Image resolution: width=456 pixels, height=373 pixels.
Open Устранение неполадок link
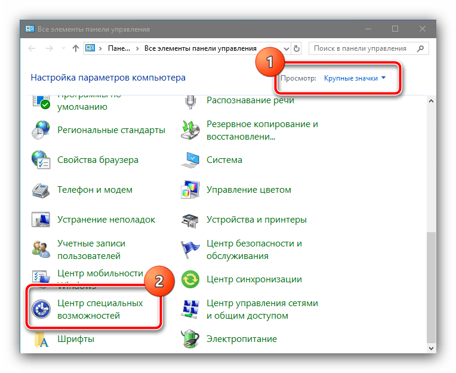pyautogui.click(x=106, y=220)
